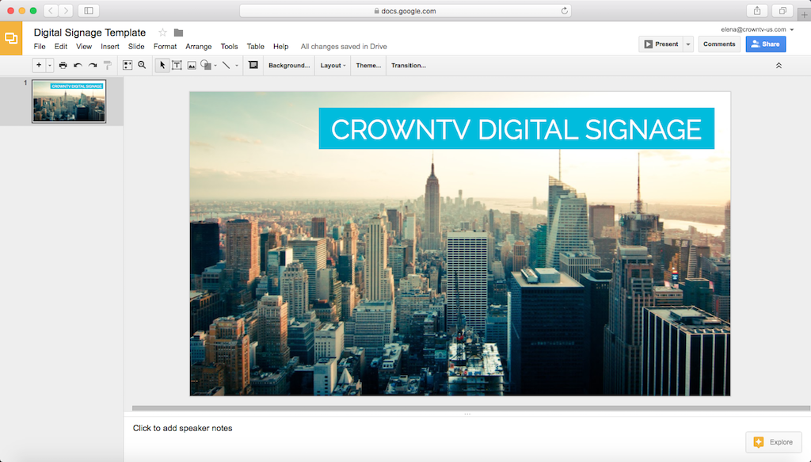Open the Table menu
The width and height of the screenshot is (811, 462).
coord(256,47)
